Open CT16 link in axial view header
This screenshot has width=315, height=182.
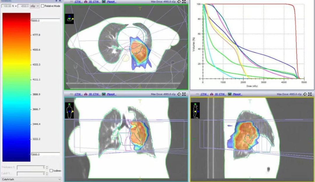pyautogui.click(x=78, y=2)
